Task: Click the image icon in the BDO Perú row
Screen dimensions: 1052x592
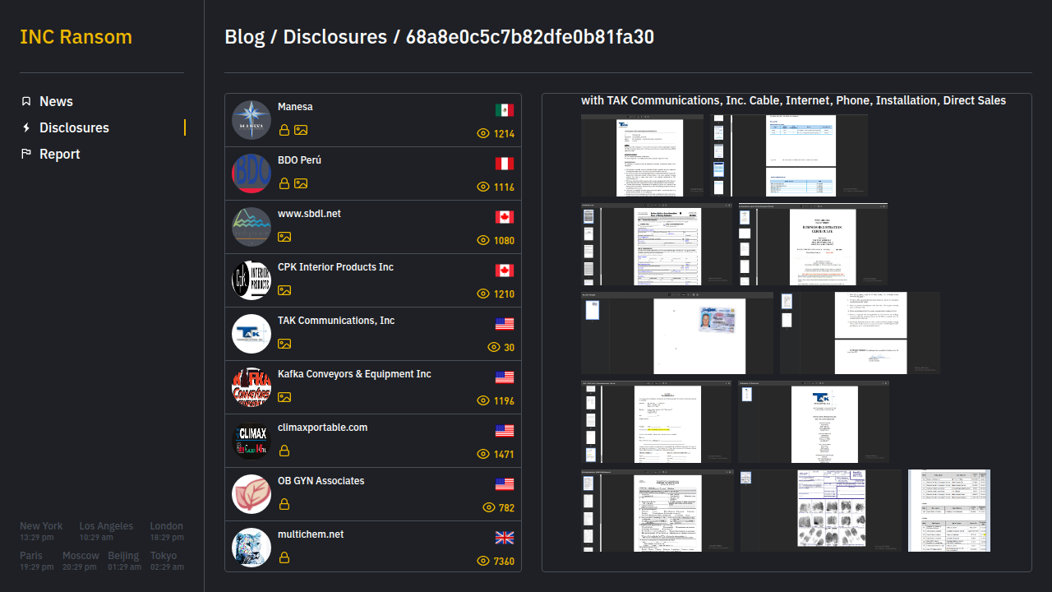Action: 301,183
